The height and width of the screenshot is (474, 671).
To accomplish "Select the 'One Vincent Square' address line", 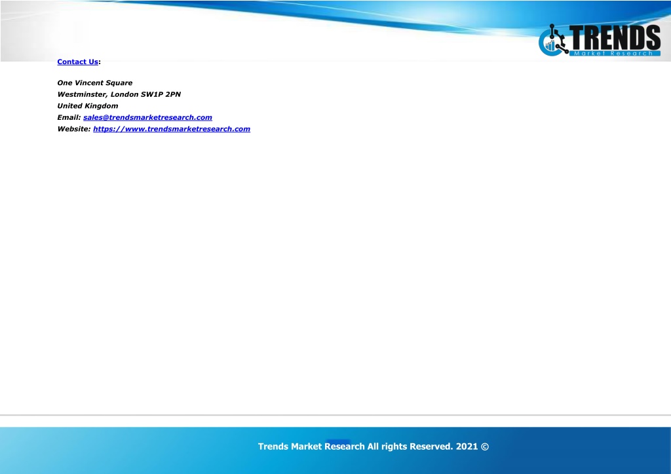I will 95,83.
